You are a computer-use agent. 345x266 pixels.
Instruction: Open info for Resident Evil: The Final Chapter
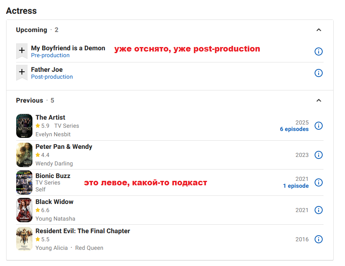pos(318,239)
